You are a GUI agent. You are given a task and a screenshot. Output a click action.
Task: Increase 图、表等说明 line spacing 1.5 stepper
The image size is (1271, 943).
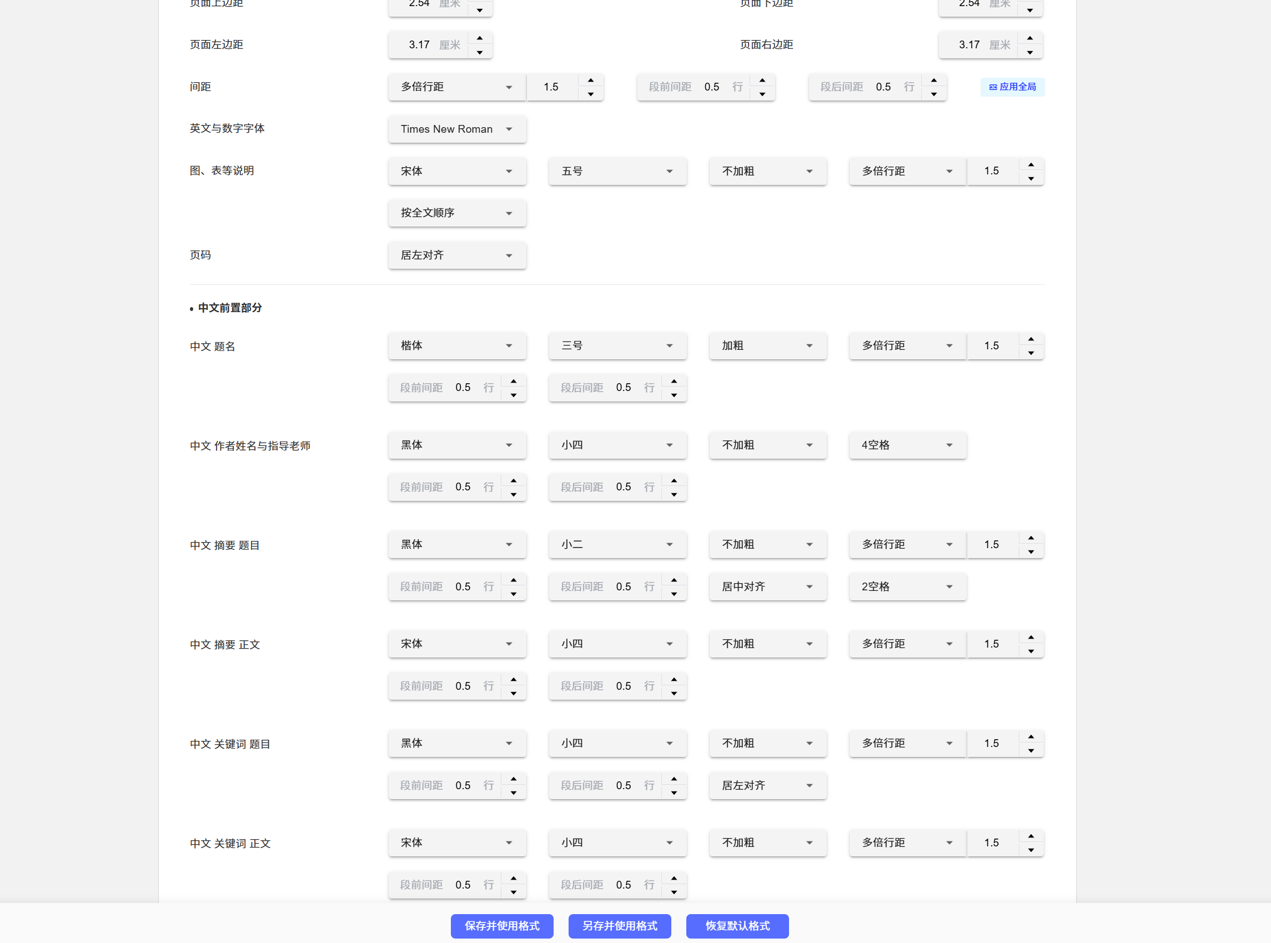coord(1031,164)
